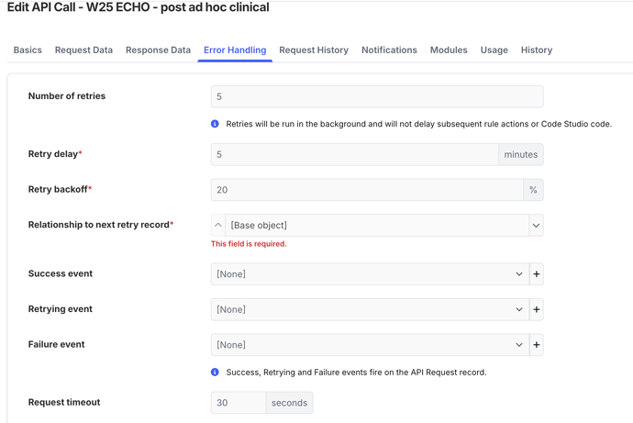The width and height of the screenshot is (633, 423).
Task: Open the Success event dropdown
Action: pyautogui.click(x=370, y=274)
